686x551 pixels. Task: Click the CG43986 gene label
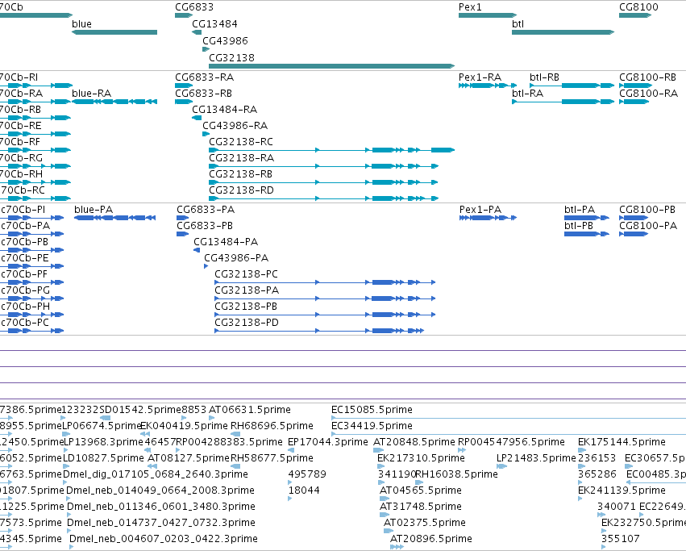tap(226, 40)
